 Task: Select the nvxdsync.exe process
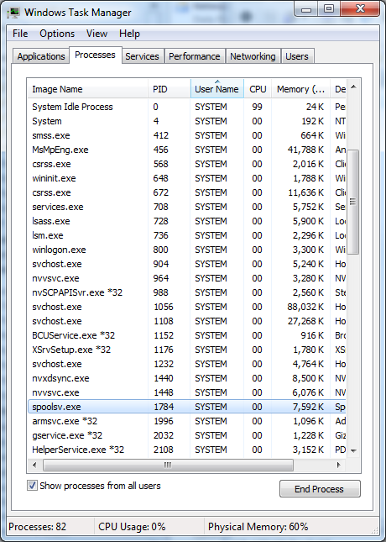[x=187, y=378]
